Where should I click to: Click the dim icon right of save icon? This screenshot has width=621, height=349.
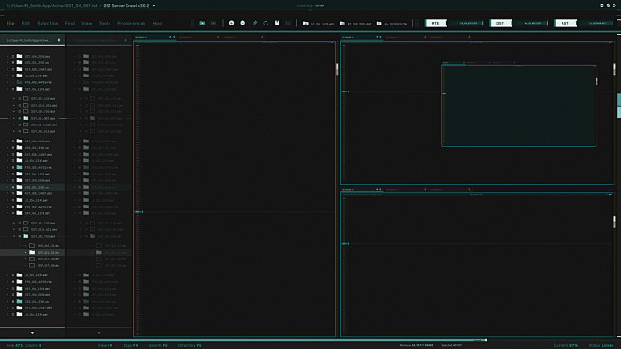click(288, 23)
